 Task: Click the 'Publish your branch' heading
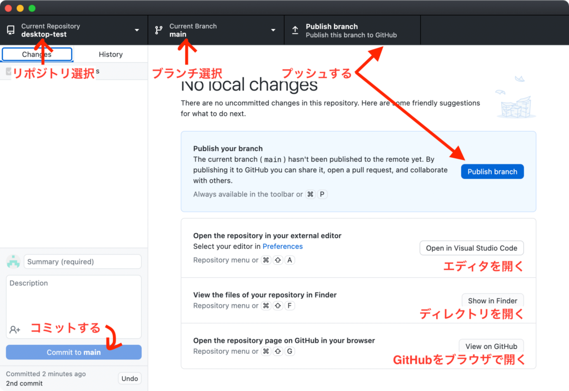point(228,149)
